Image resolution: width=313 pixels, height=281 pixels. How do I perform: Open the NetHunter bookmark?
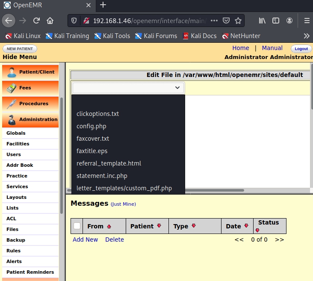[241, 36]
